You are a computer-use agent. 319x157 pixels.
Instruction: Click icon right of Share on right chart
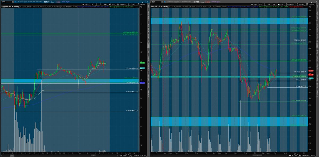pos(261,4)
